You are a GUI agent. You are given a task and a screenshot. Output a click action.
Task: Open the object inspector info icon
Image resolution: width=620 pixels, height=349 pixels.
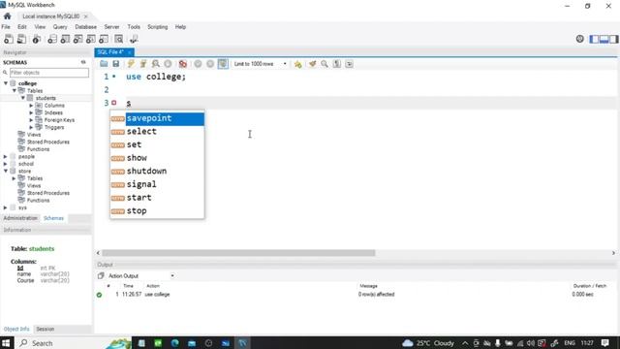point(37,39)
